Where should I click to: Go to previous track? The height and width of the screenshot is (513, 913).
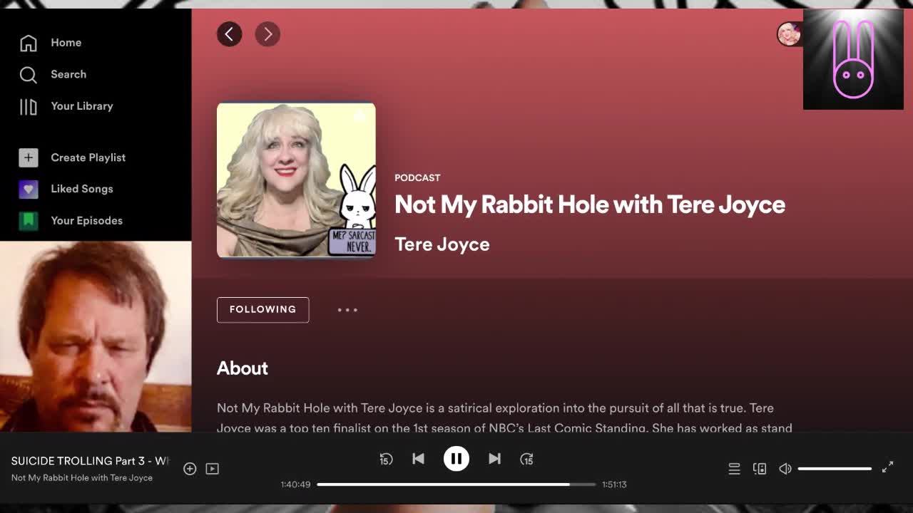click(418, 459)
